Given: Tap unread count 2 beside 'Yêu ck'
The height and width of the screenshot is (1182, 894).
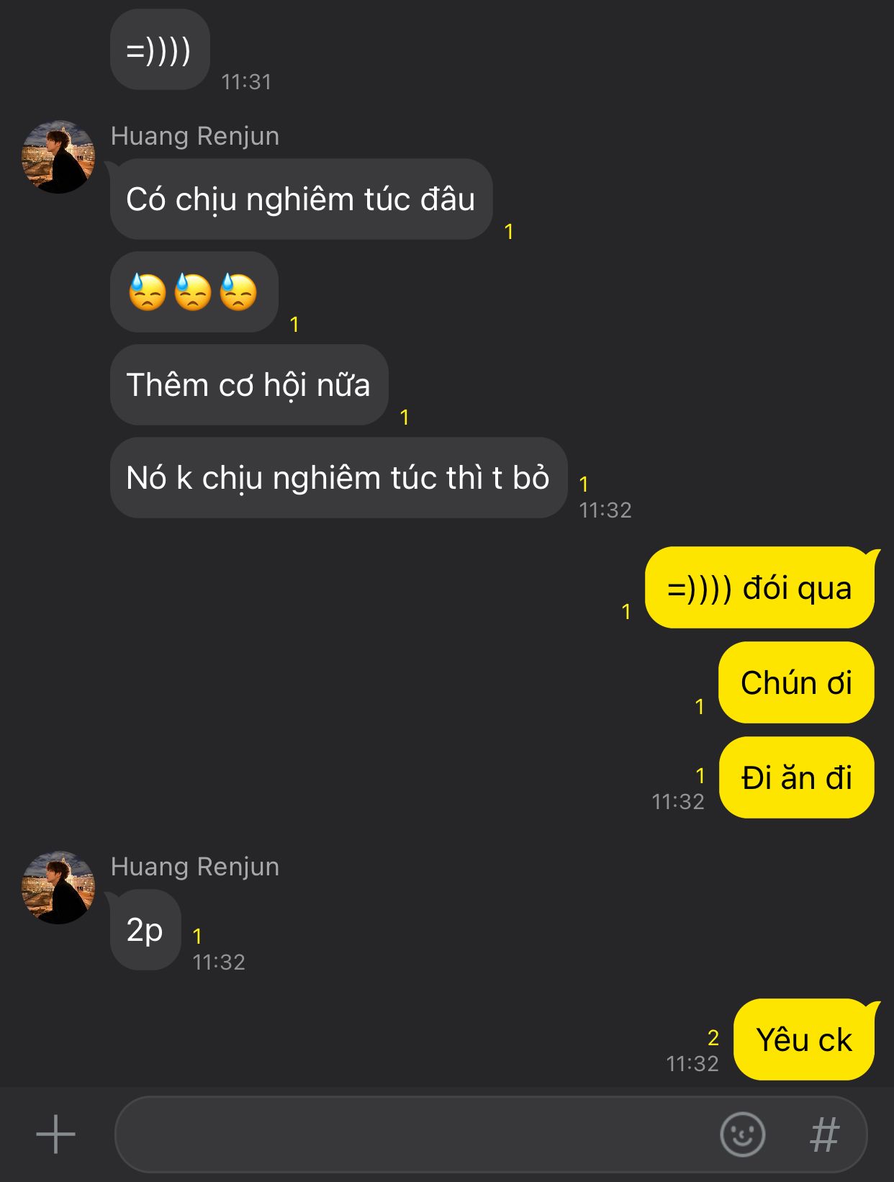Looking at the screenshot, I should point(713,1037).
